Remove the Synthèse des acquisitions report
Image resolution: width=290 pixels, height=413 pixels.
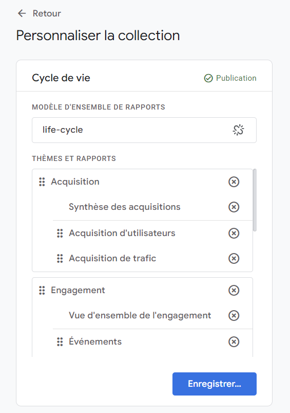[234, 207]
